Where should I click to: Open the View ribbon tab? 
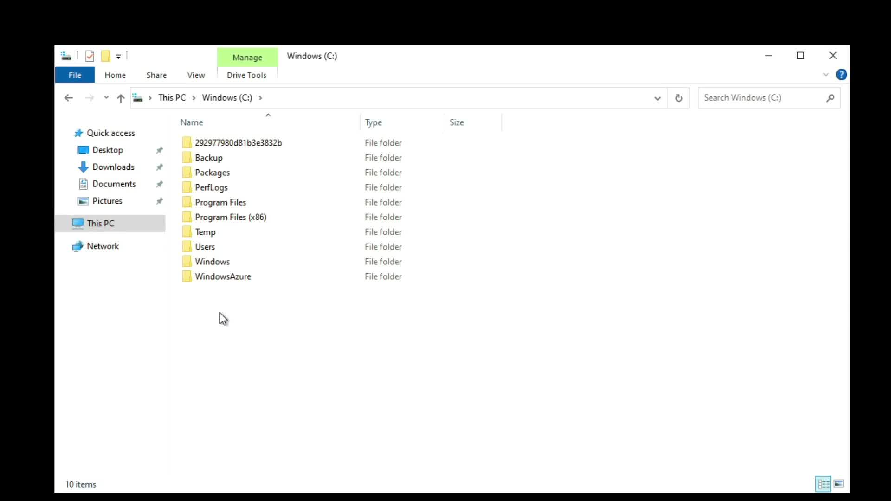point(196,75)
